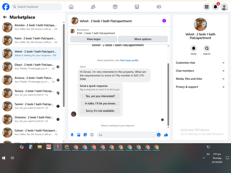The width and height of the screenshot is (231, 173).
Task: Show hidden system tray icons chevron
Action: pos(204,158)
